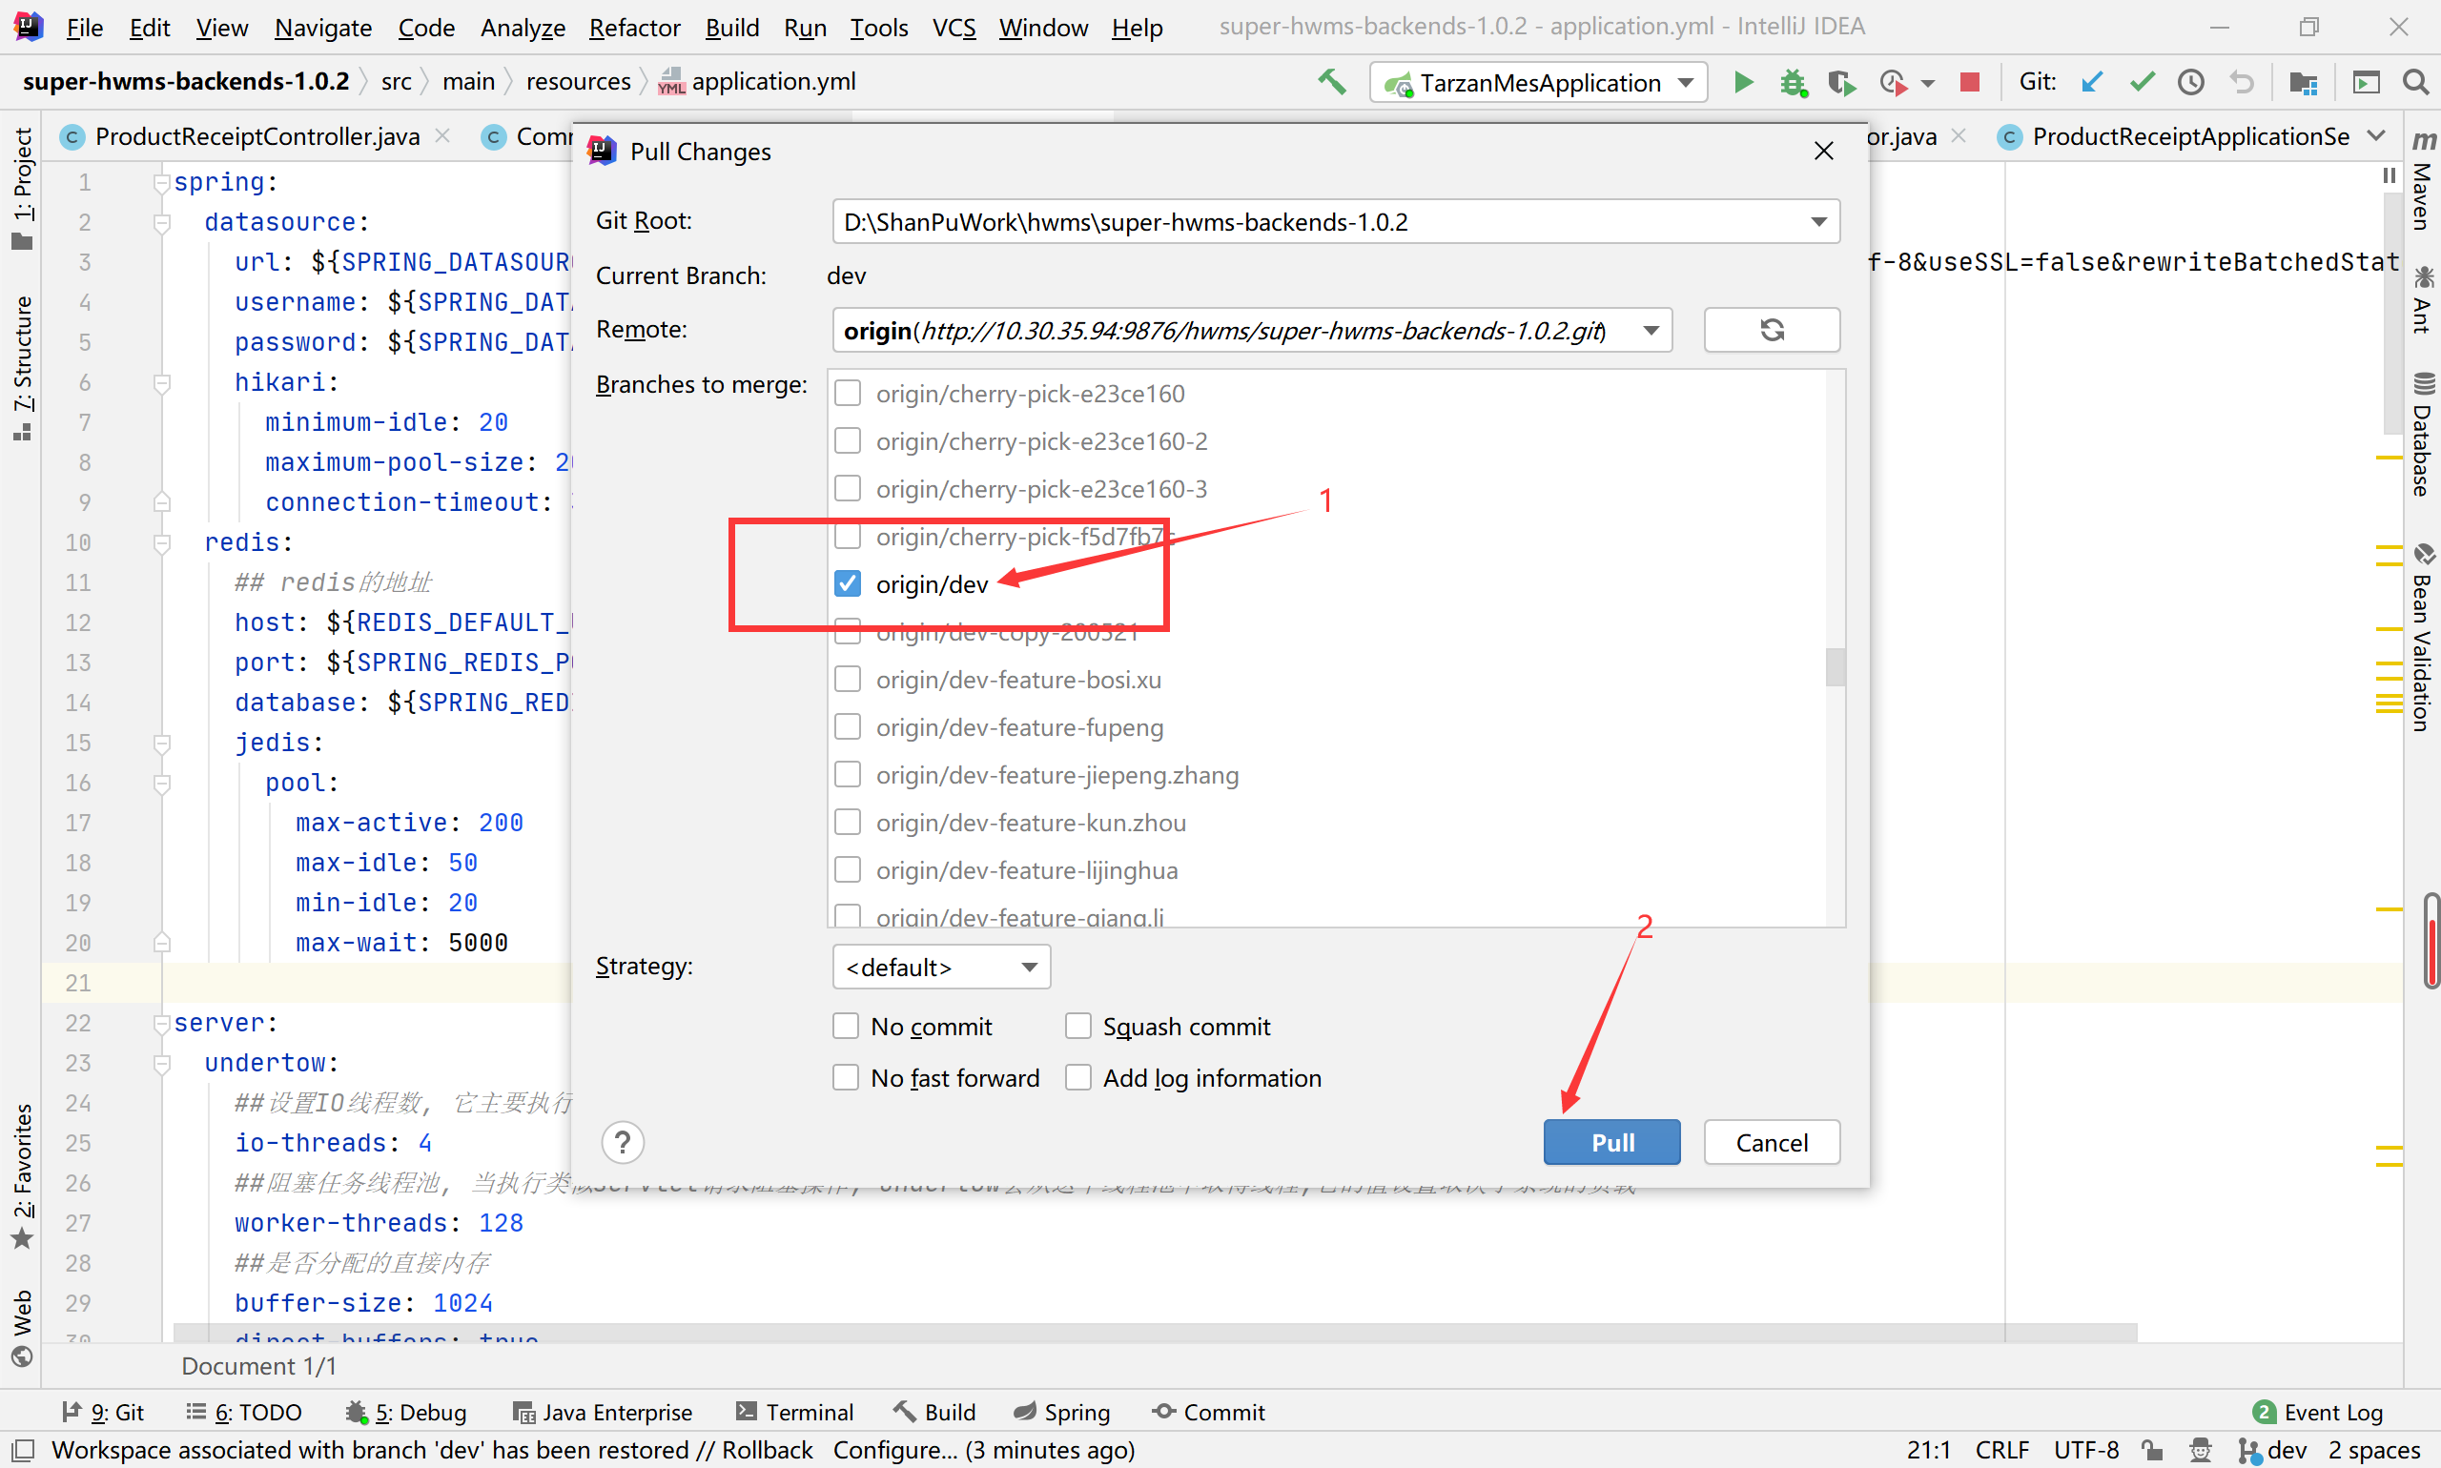Open the Refactor menu

click(633, 28)
